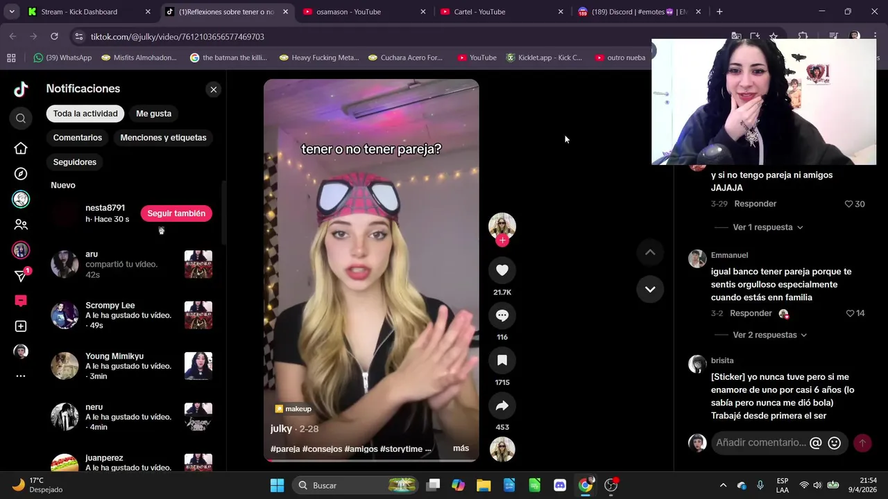Go to the For You home icon
Screen dimensions: 888x499
(21, 148)
